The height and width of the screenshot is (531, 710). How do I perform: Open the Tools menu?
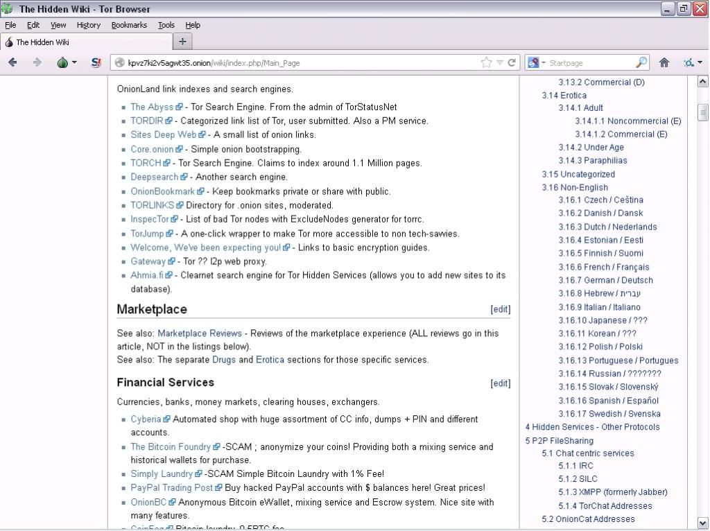pyautogui.click(x=166, y=25)
